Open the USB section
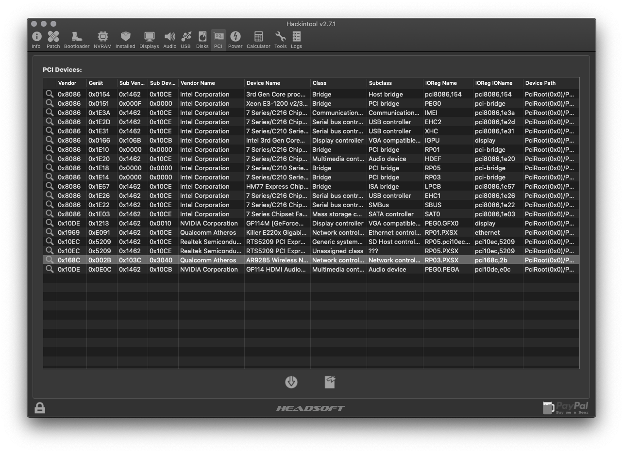Screen dimensions: 623x453 [x=185, y=40]
